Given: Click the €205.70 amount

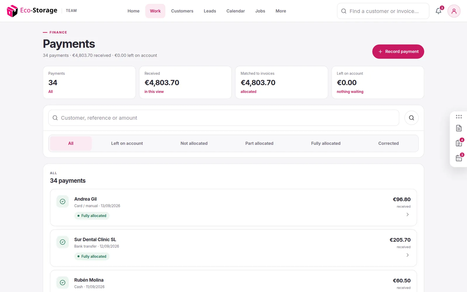Looking at the screenshot, I should (x=400, y=240).
